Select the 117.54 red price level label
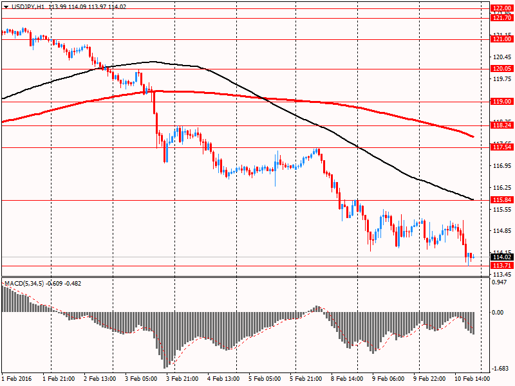The width and height of the screenshot is (515, 386). pyautogui.click(x=502, y=147)
